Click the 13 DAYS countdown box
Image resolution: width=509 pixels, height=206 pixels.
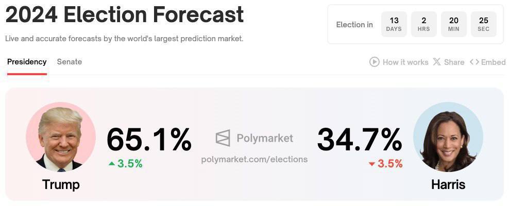[x=394, y=24]
